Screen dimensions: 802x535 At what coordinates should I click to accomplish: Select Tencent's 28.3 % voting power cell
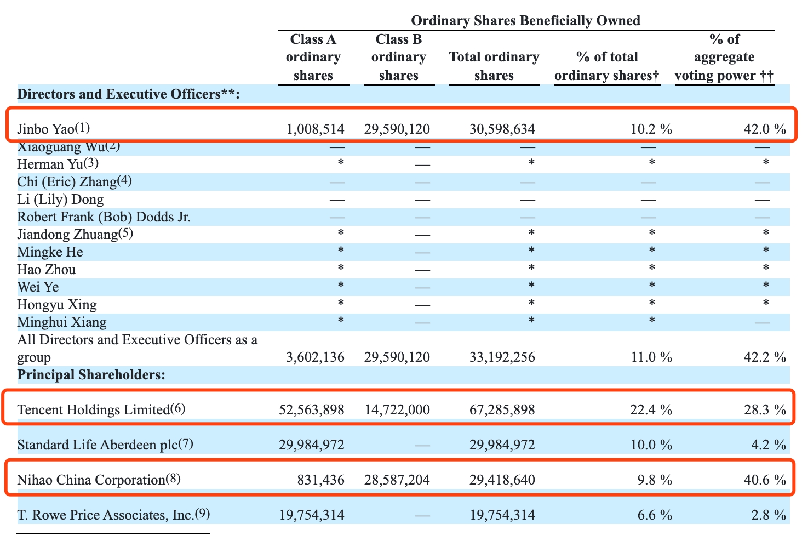[x=764, y=410]
